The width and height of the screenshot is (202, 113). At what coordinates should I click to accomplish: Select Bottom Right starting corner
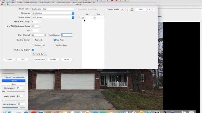55,45
